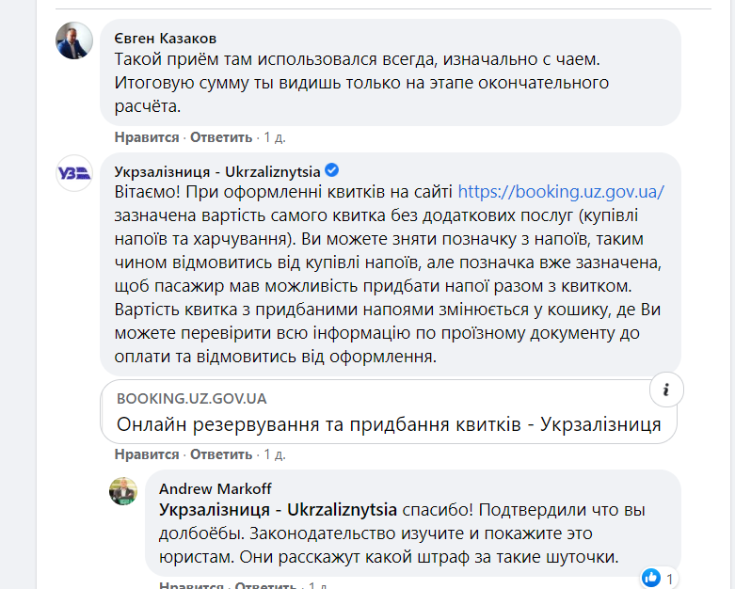
Task: Reply to Євген Казаков's comment via Ответить
Action: tap(221, 137)
